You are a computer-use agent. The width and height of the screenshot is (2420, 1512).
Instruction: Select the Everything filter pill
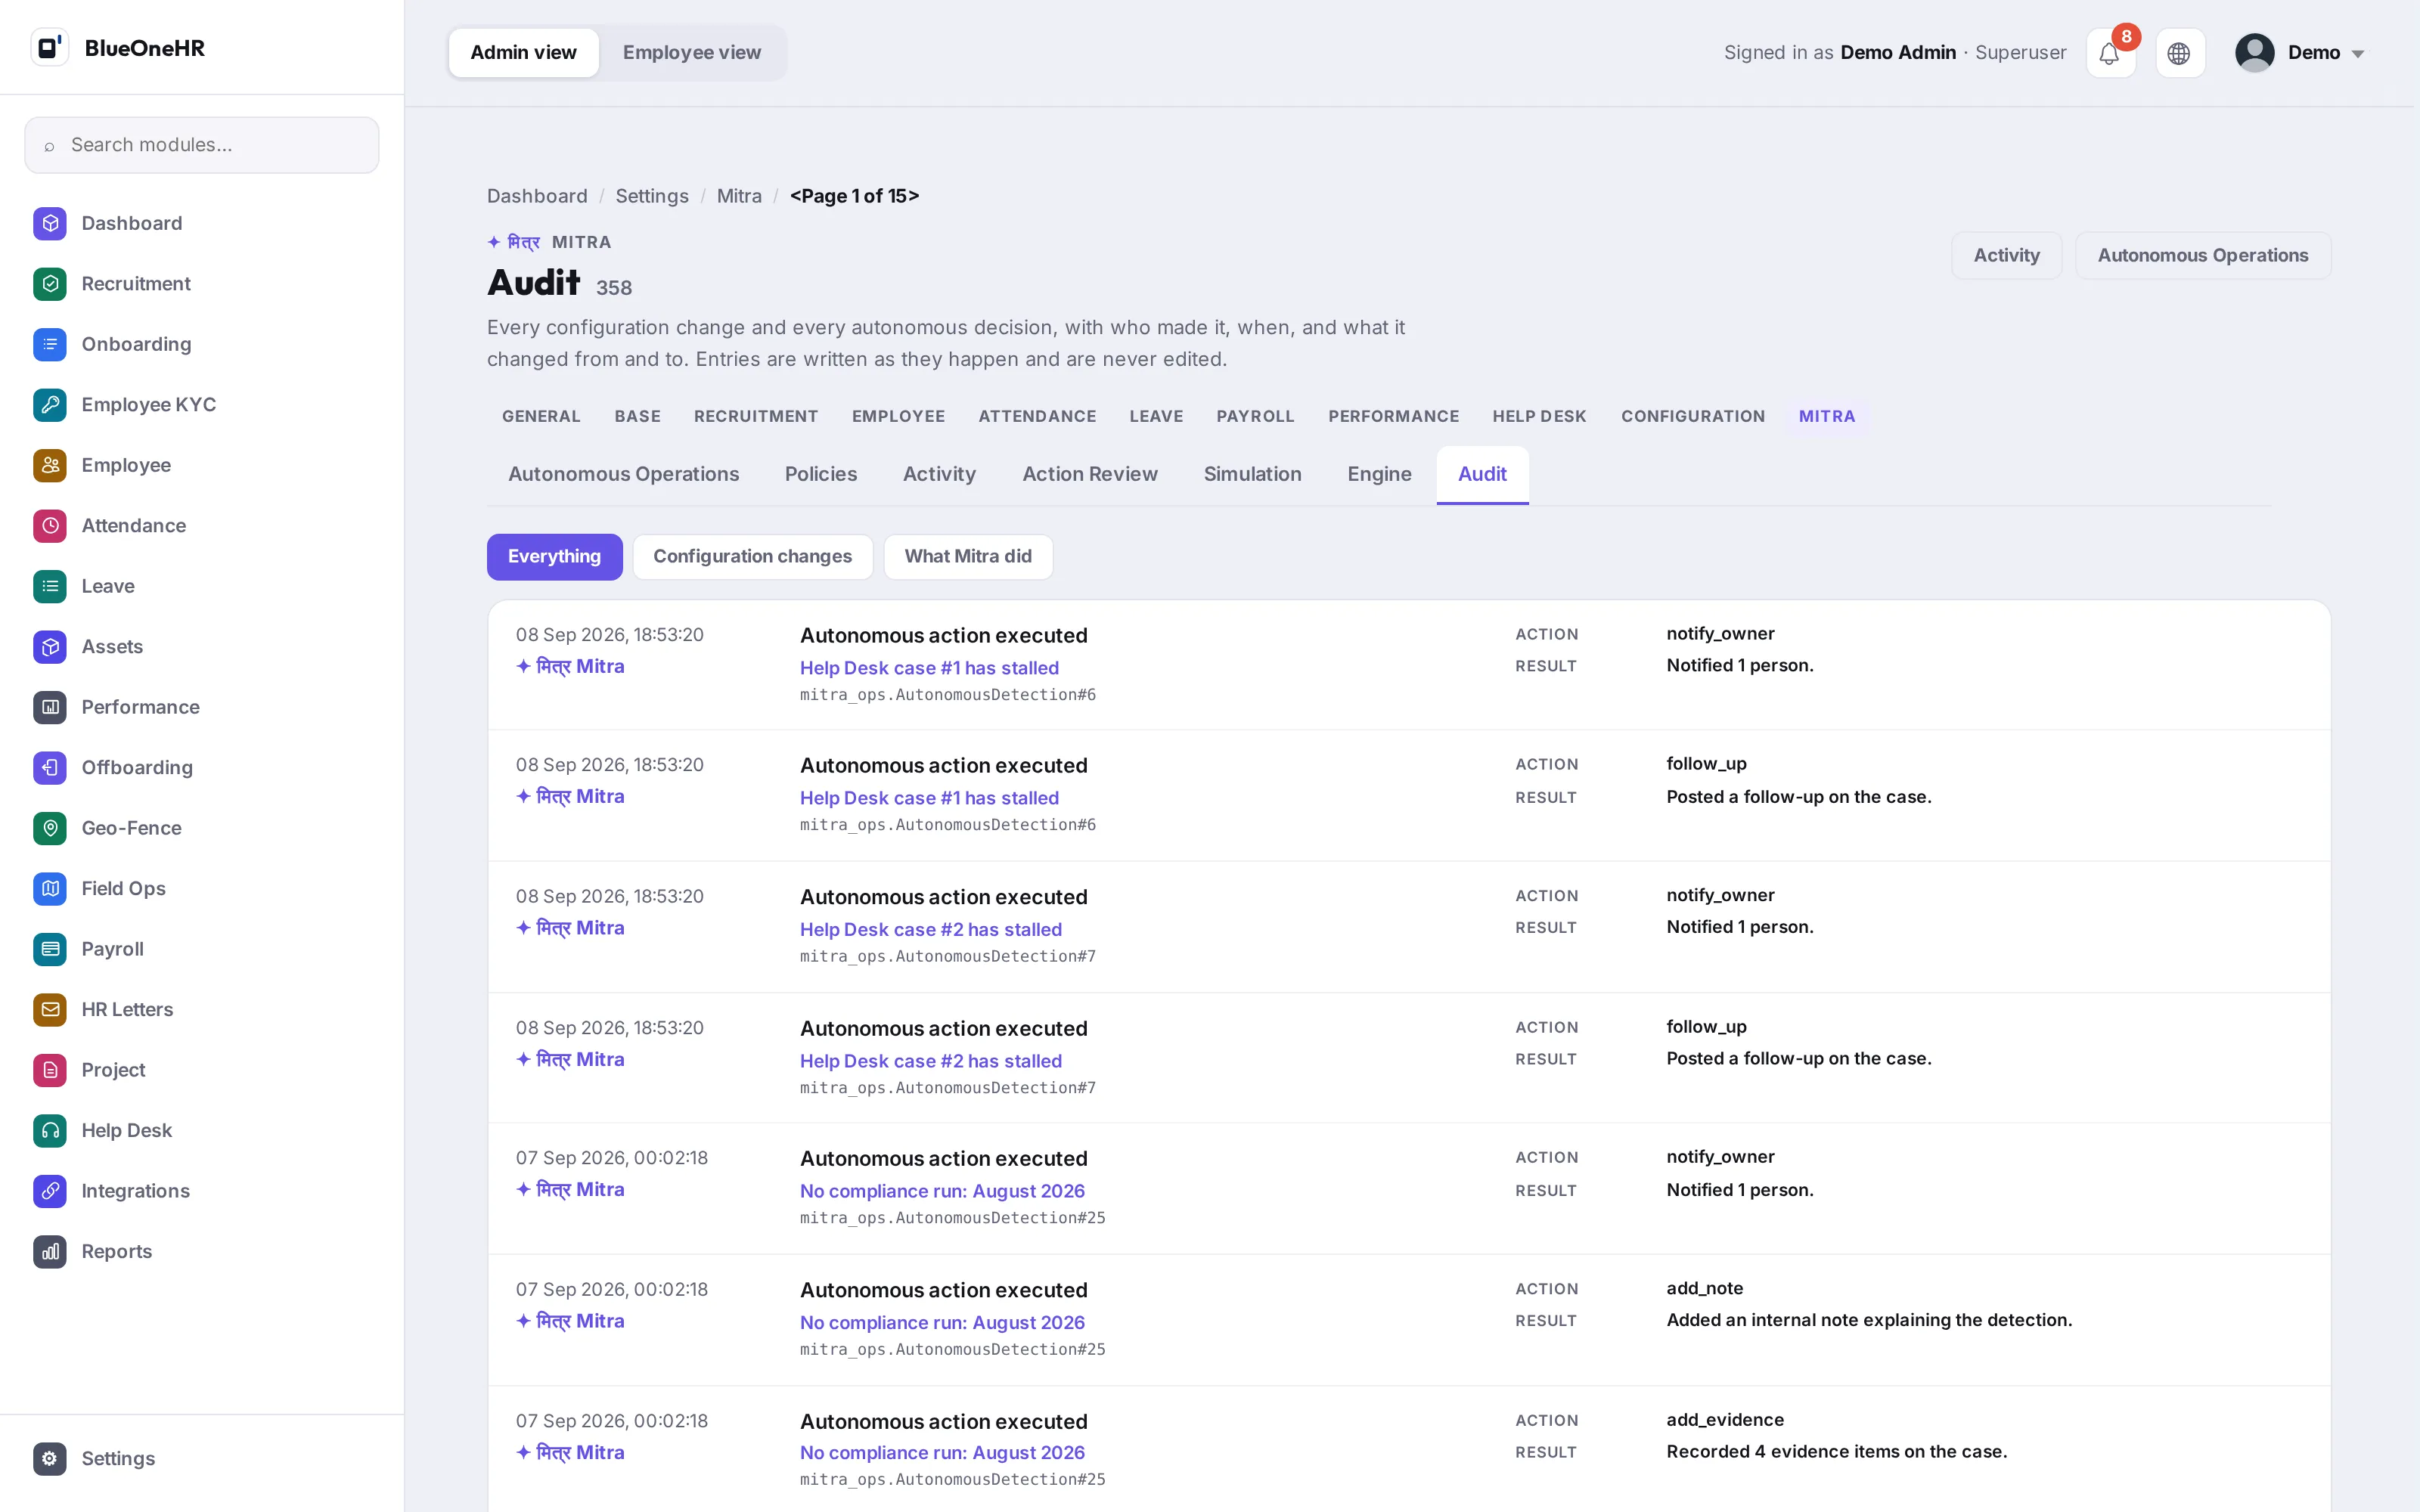pos(554,557)
